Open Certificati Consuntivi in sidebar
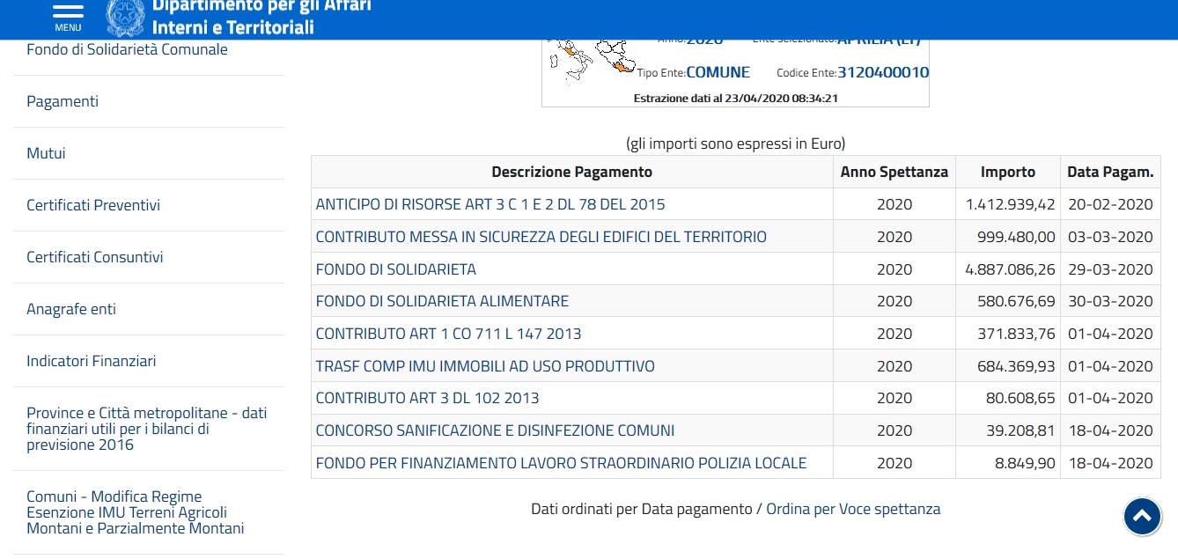Image resolution: width=1178 pixels, height=559 pixels. 95,257
